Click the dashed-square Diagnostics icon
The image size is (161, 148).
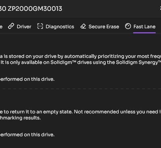pyautogui.click(x=40, y=26)
